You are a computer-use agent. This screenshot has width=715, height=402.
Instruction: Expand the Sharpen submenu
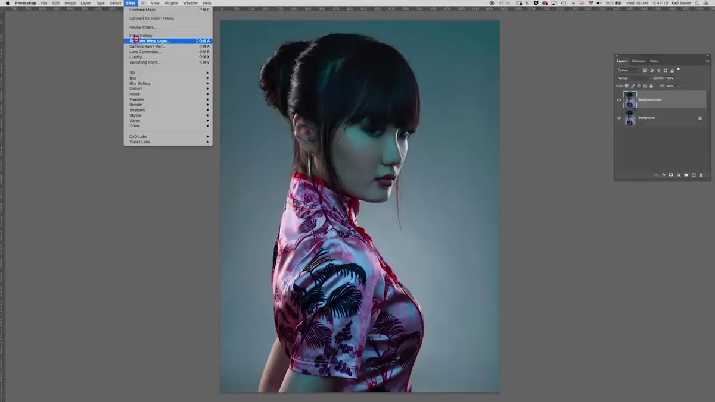[x=168, y=110]
